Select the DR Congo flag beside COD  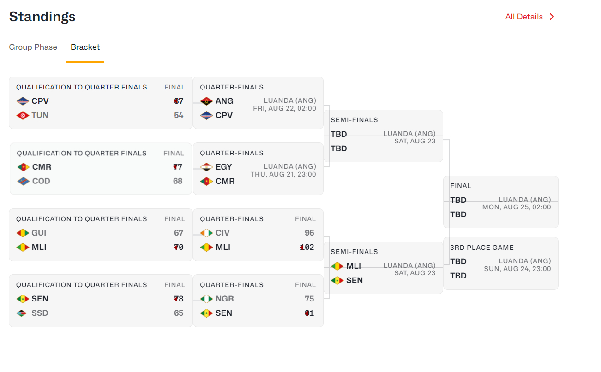pyautogui.click(x=24, y=181)
